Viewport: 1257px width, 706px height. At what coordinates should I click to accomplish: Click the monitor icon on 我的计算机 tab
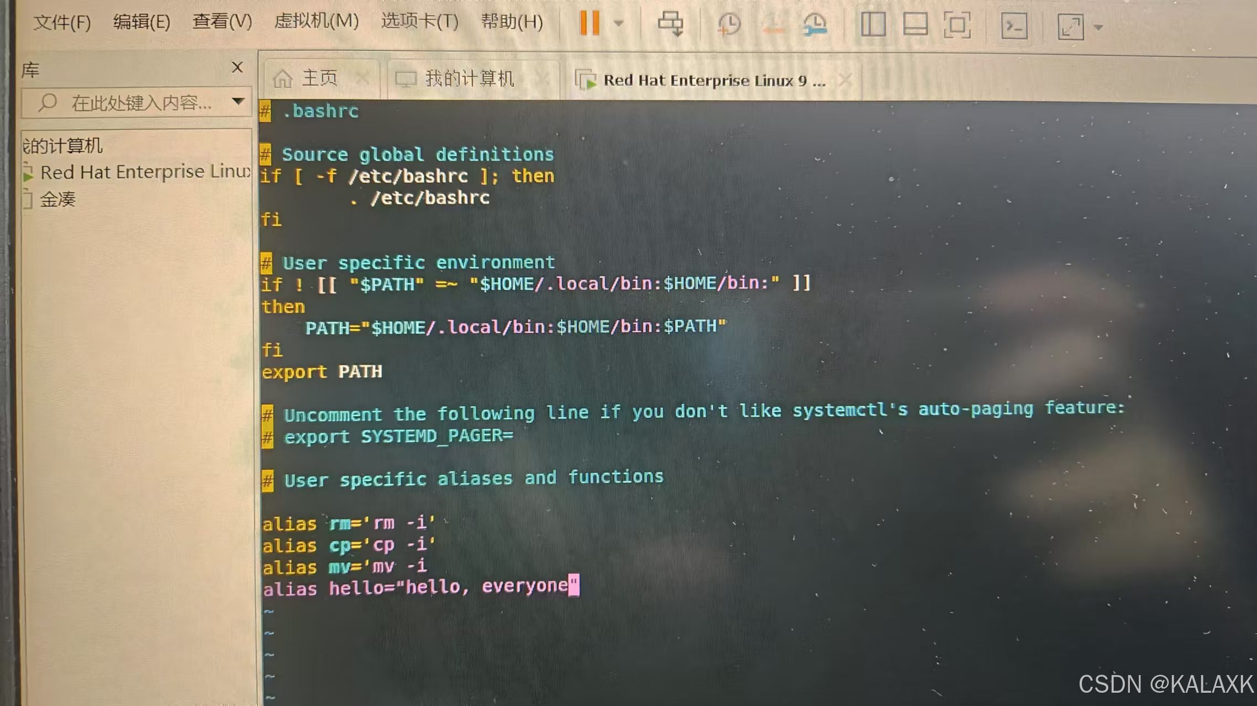coord(406,79)
